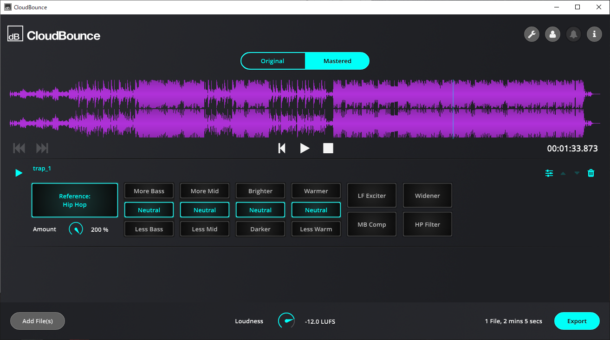The width and height of the screenshot is (610, 340).
Task: Delete trap_1 with trash icon
Action: tap(591, 173)
